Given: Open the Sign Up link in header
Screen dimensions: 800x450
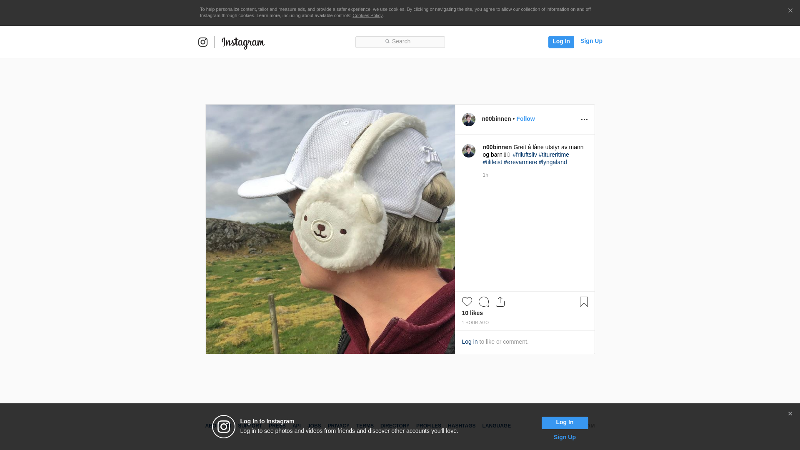Looking at the screenshot, I should (x=591, y=41).
